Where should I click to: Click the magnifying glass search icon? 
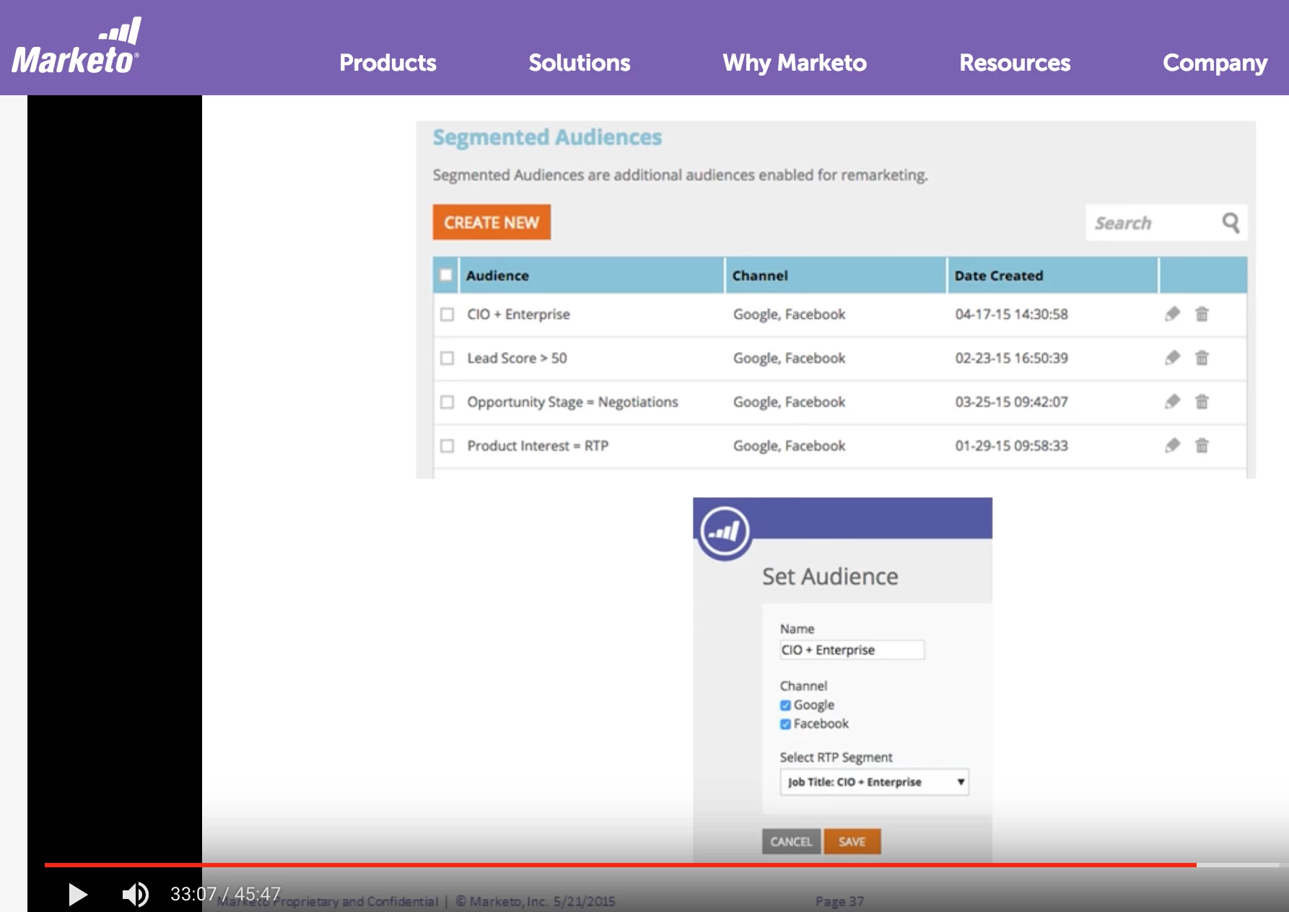(x=1231, y=223)
